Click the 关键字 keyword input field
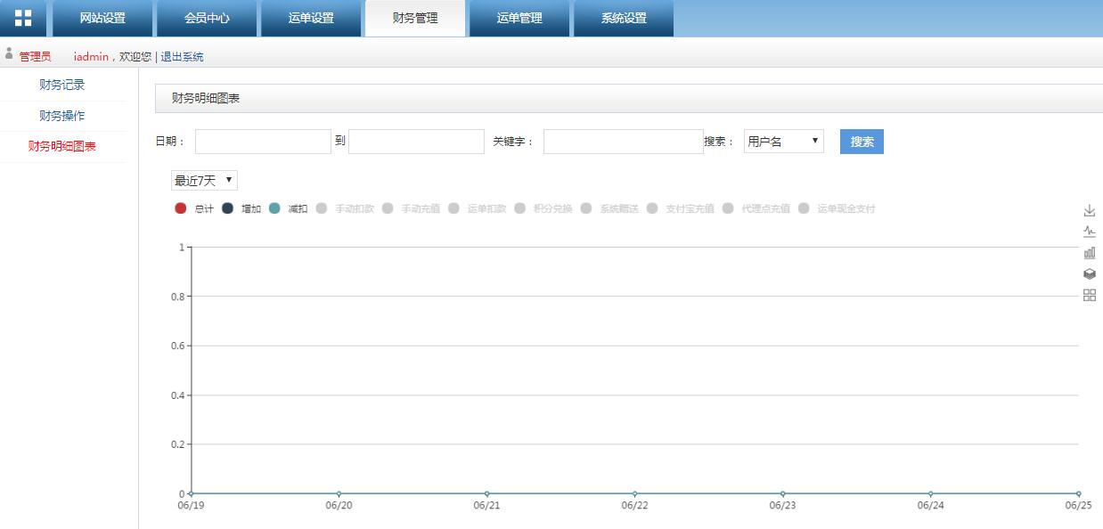Image resolution: width=1103 pixels, height=529 pixels. click(x=623, y=142)
